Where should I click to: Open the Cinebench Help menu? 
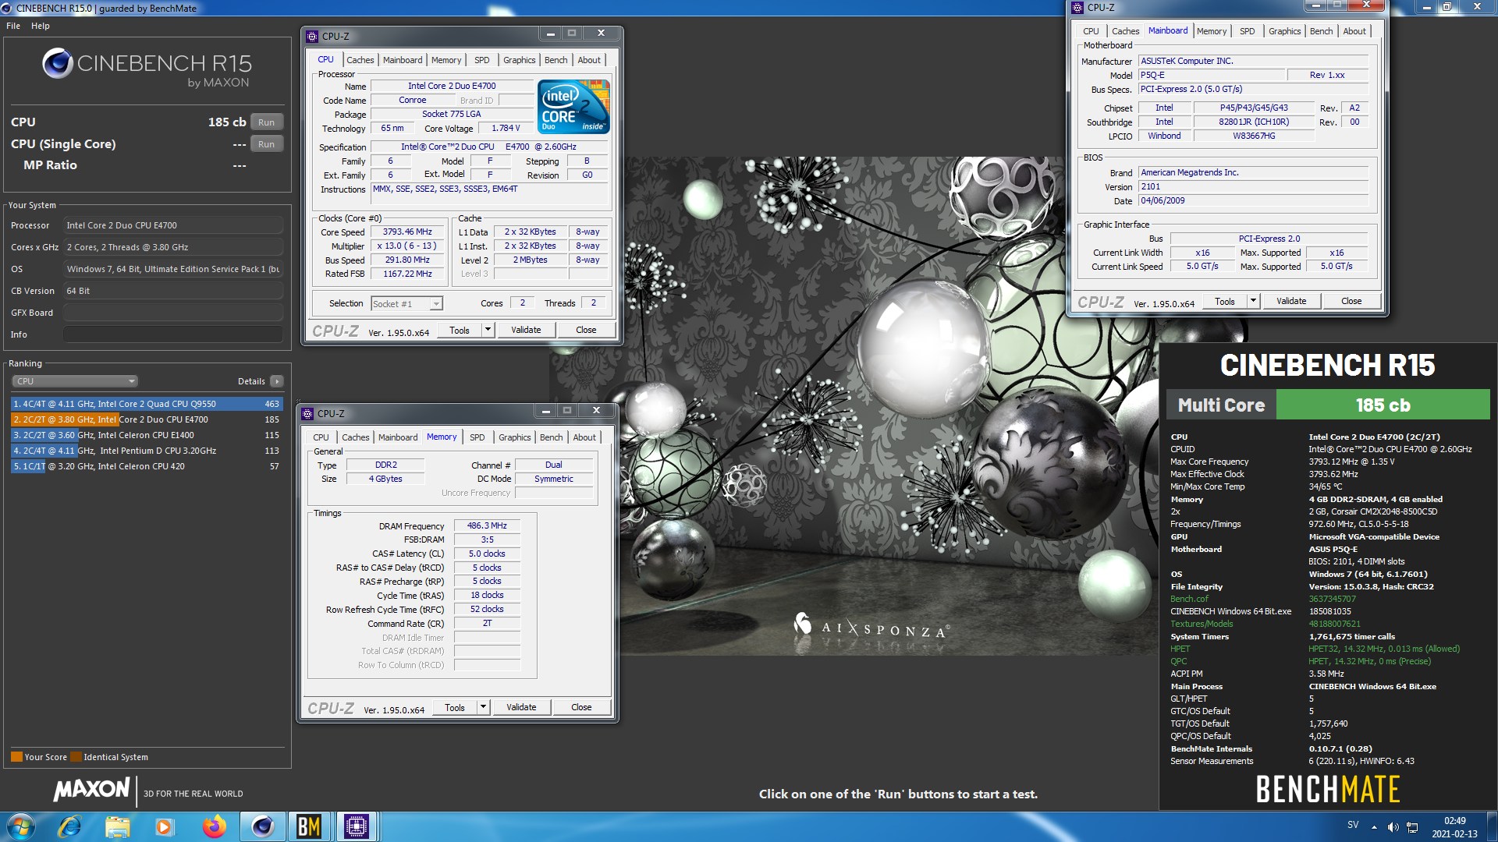41,26
